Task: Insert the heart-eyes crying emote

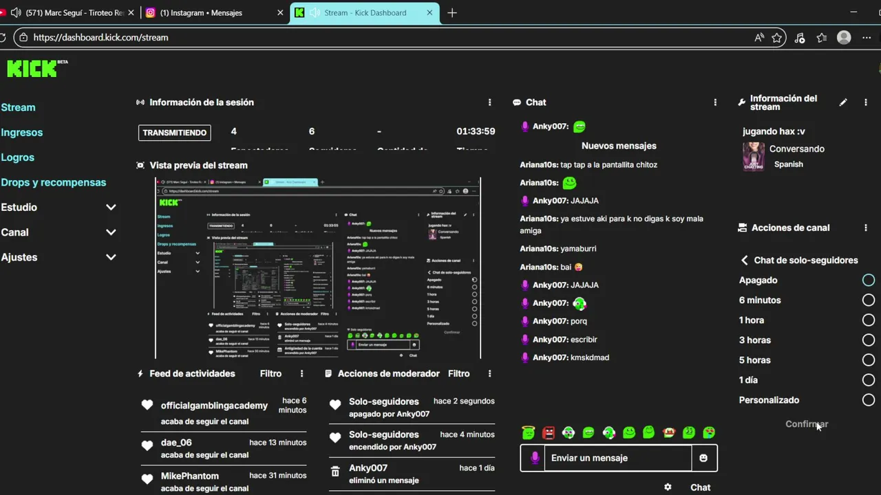Action: click(x=709, y=432)
